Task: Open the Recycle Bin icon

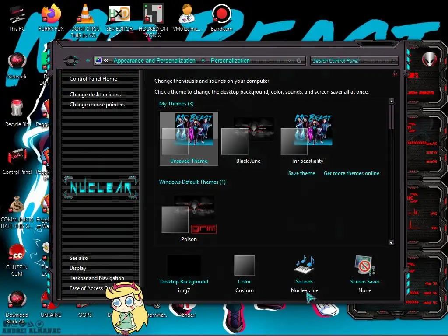Action: pos(17,113)
